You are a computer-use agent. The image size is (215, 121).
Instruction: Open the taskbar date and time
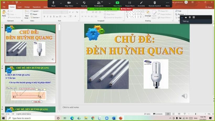tap(203, 118)
